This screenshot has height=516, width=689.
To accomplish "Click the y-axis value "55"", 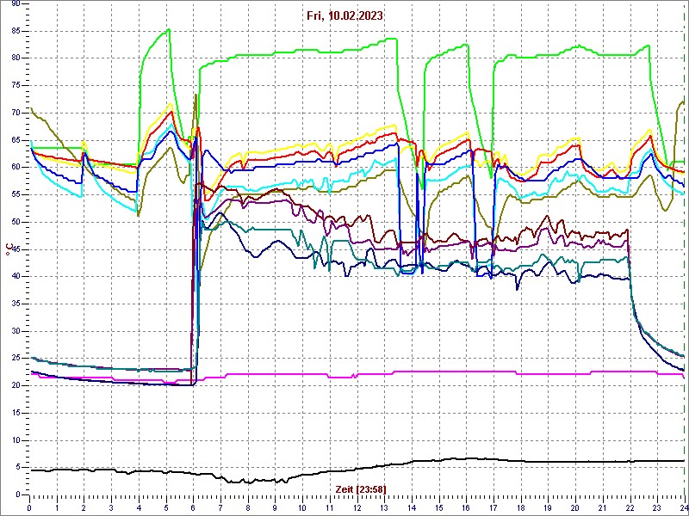I will click(16, 194).
